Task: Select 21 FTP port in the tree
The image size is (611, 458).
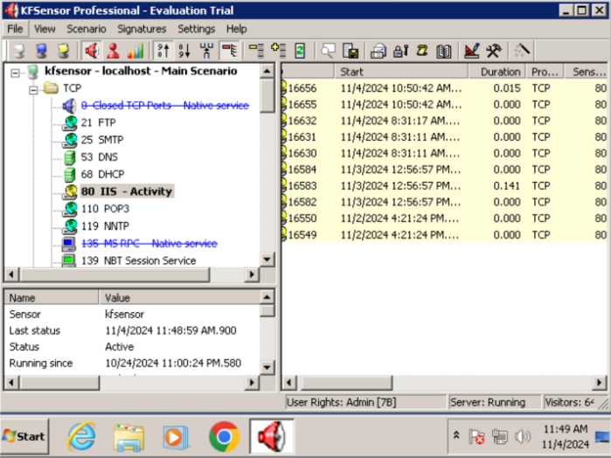Action: tap(98, 123)
